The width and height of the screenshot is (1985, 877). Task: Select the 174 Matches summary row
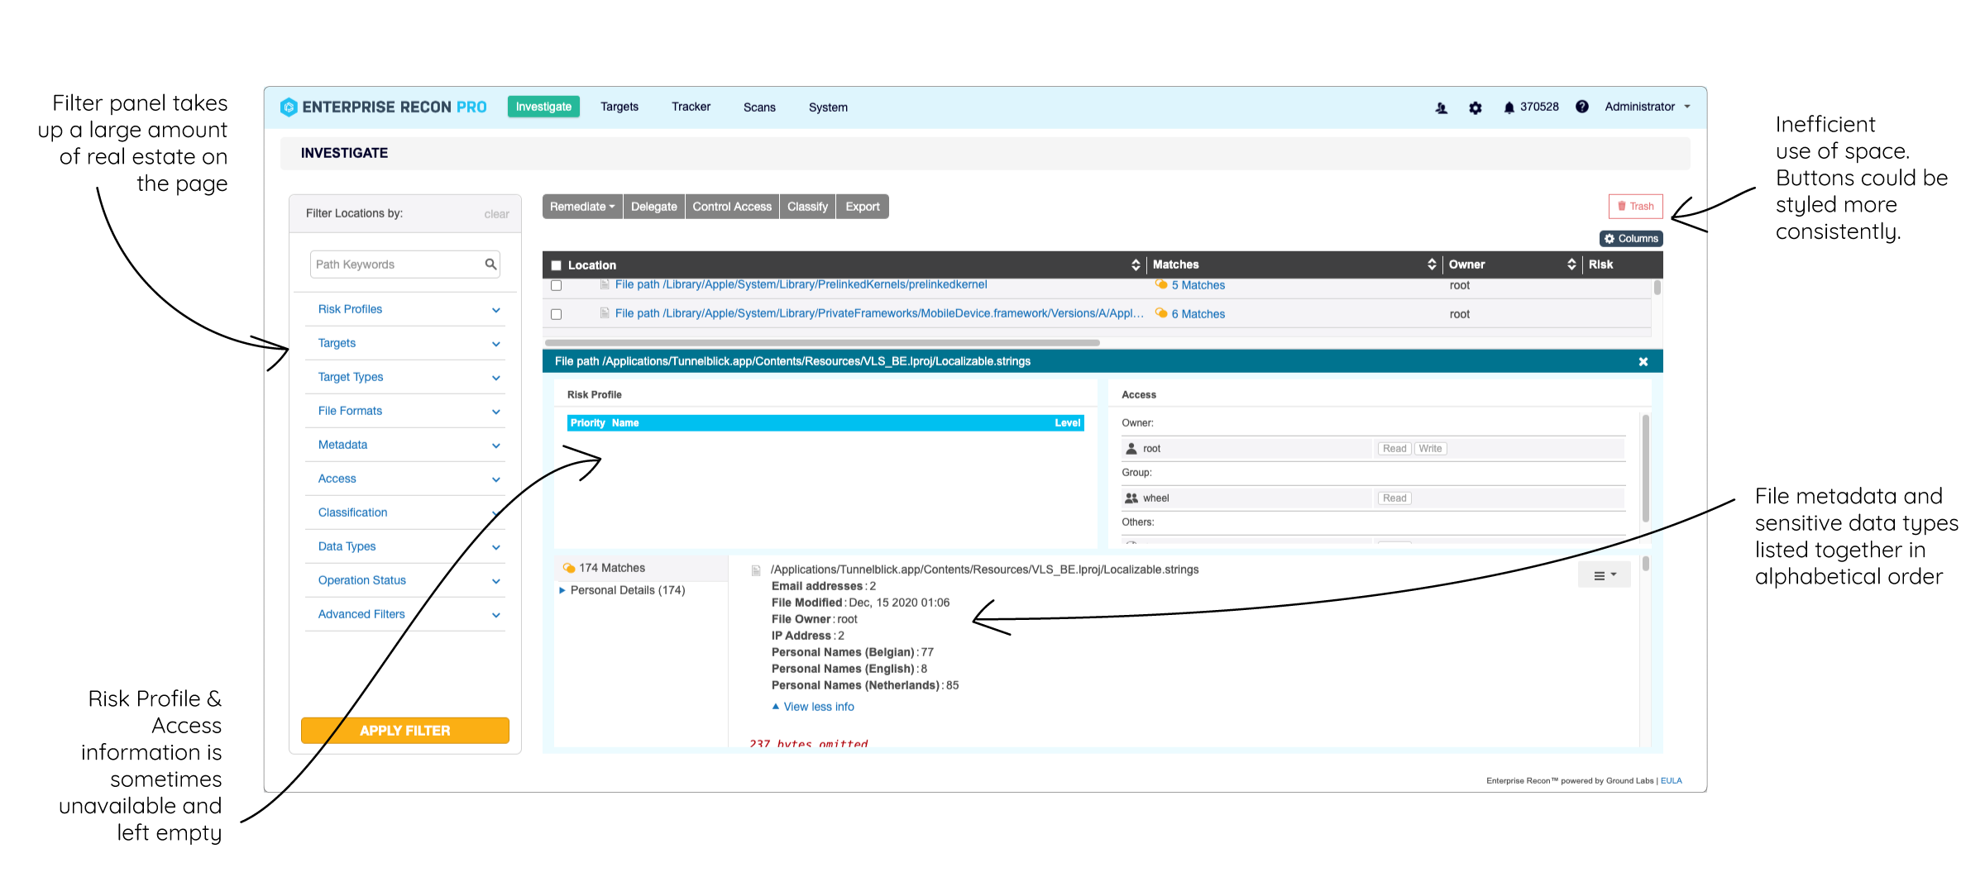point(641,568)
